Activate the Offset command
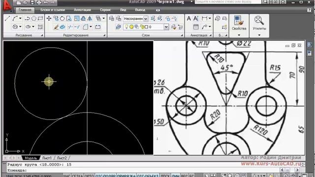This screenshot has width=315, height=177. (83, 19)
